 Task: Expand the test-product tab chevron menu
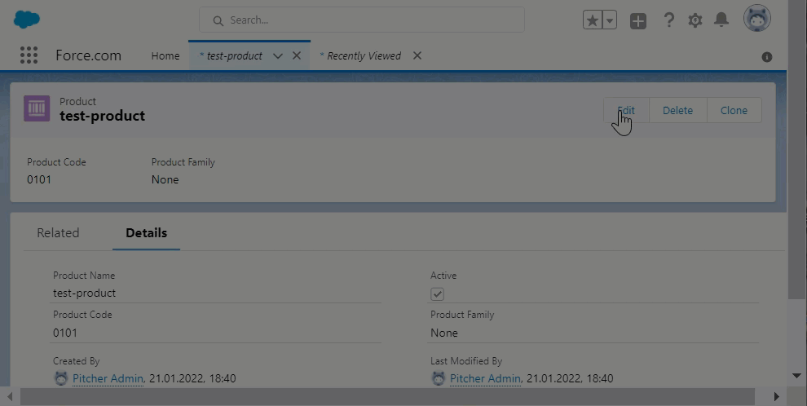pos(278,56)
